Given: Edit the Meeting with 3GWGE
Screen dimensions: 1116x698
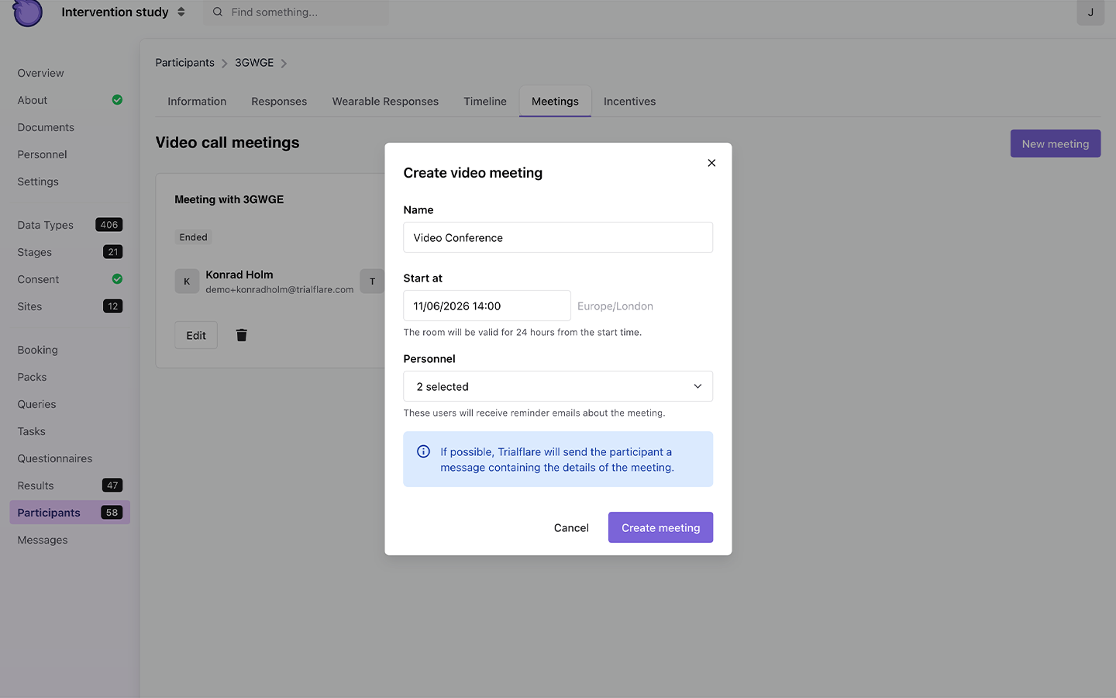Looking at the screenshot, I should coord(196,335).
